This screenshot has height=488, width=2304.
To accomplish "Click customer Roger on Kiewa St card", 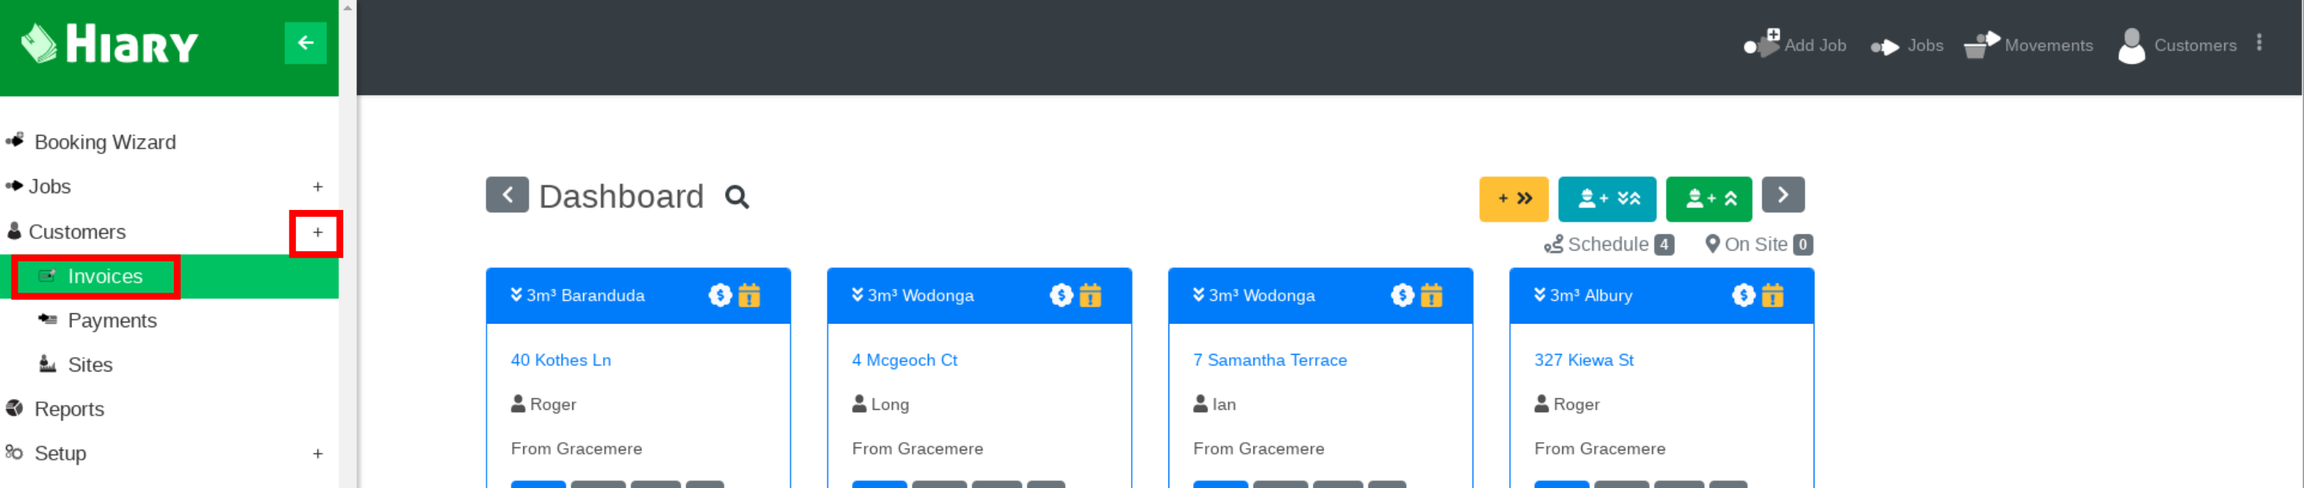I will point(1567,404).
